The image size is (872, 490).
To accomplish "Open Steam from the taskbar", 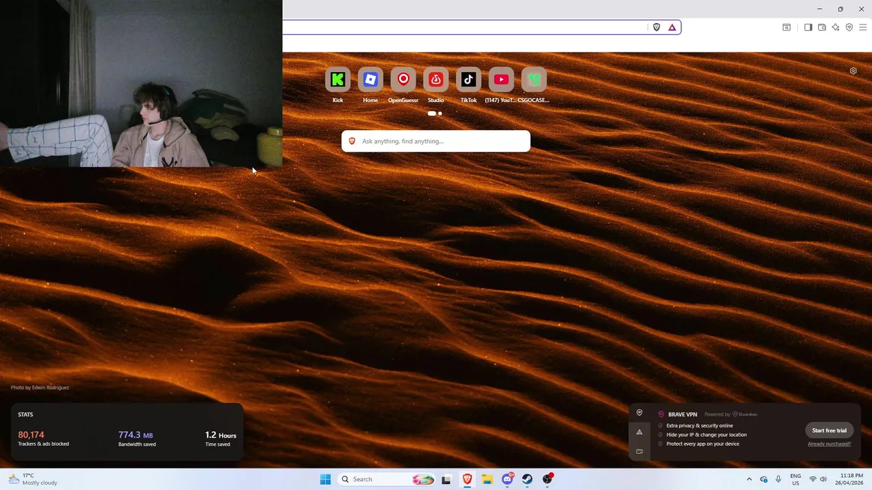I will [527, 479].
